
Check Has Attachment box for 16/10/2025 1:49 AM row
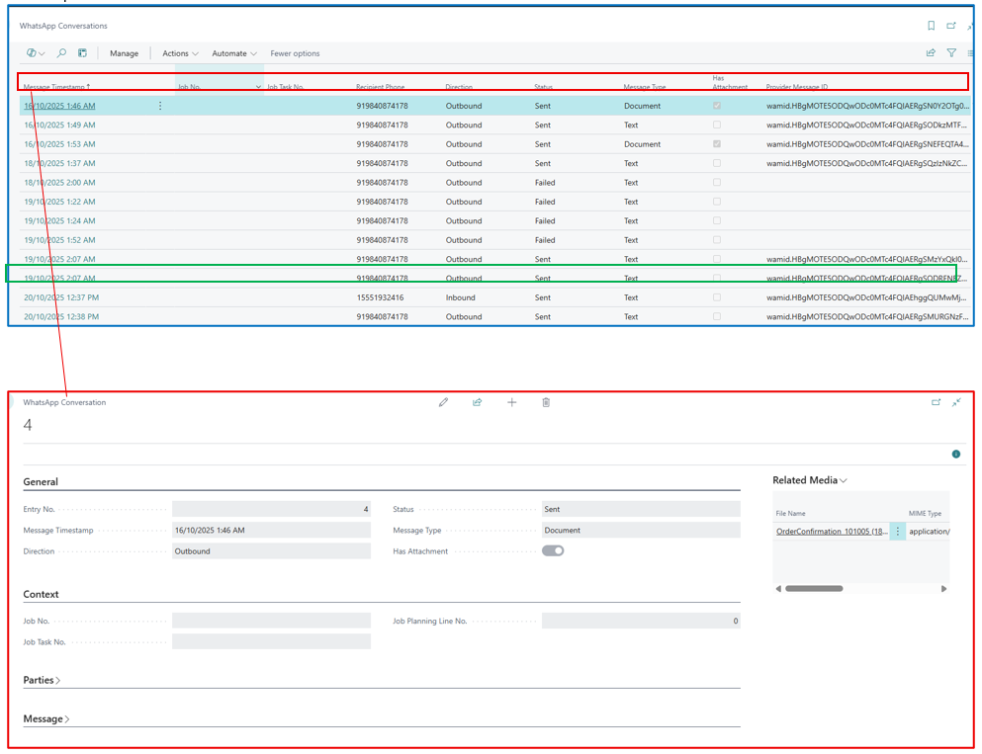(x=717, y=126)
